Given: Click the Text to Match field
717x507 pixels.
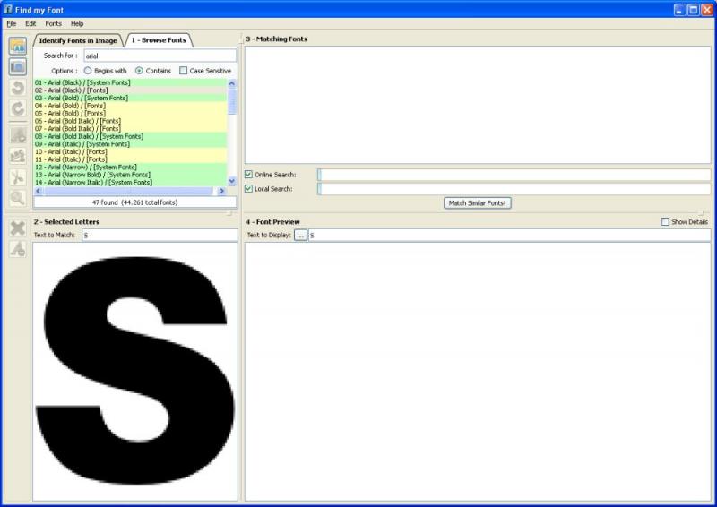Looking at the screenshot, I should (x=160, y=235).
